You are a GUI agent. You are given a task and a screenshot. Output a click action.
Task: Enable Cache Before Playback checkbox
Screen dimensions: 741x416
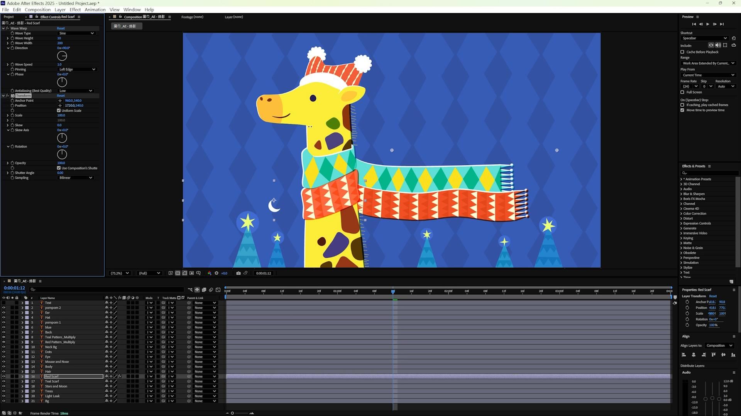point(682,52)
